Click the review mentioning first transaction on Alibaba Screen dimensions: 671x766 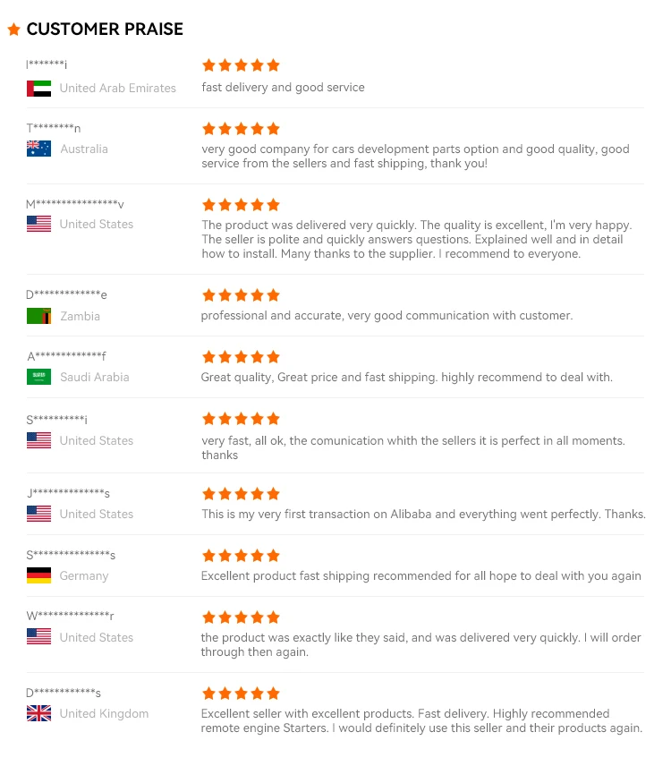423,514
